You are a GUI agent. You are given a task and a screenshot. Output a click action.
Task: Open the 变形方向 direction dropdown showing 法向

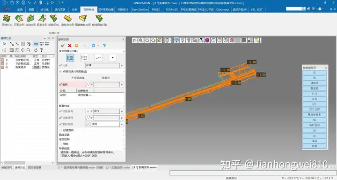[x=122, y=125]
